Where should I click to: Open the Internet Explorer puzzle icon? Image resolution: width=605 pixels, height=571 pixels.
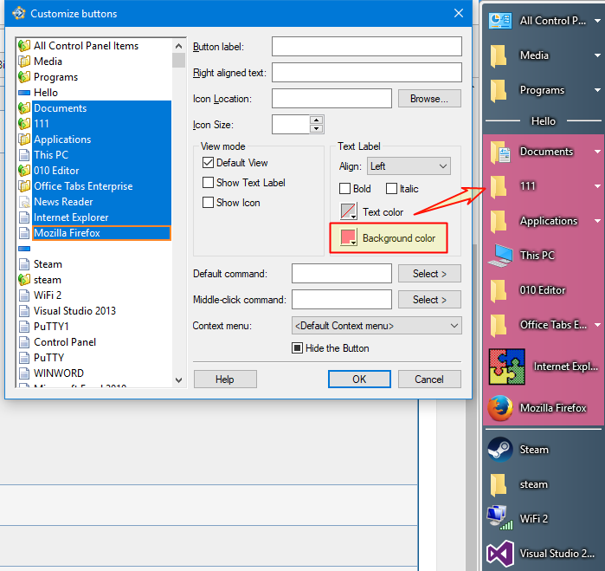coord(507,367)
